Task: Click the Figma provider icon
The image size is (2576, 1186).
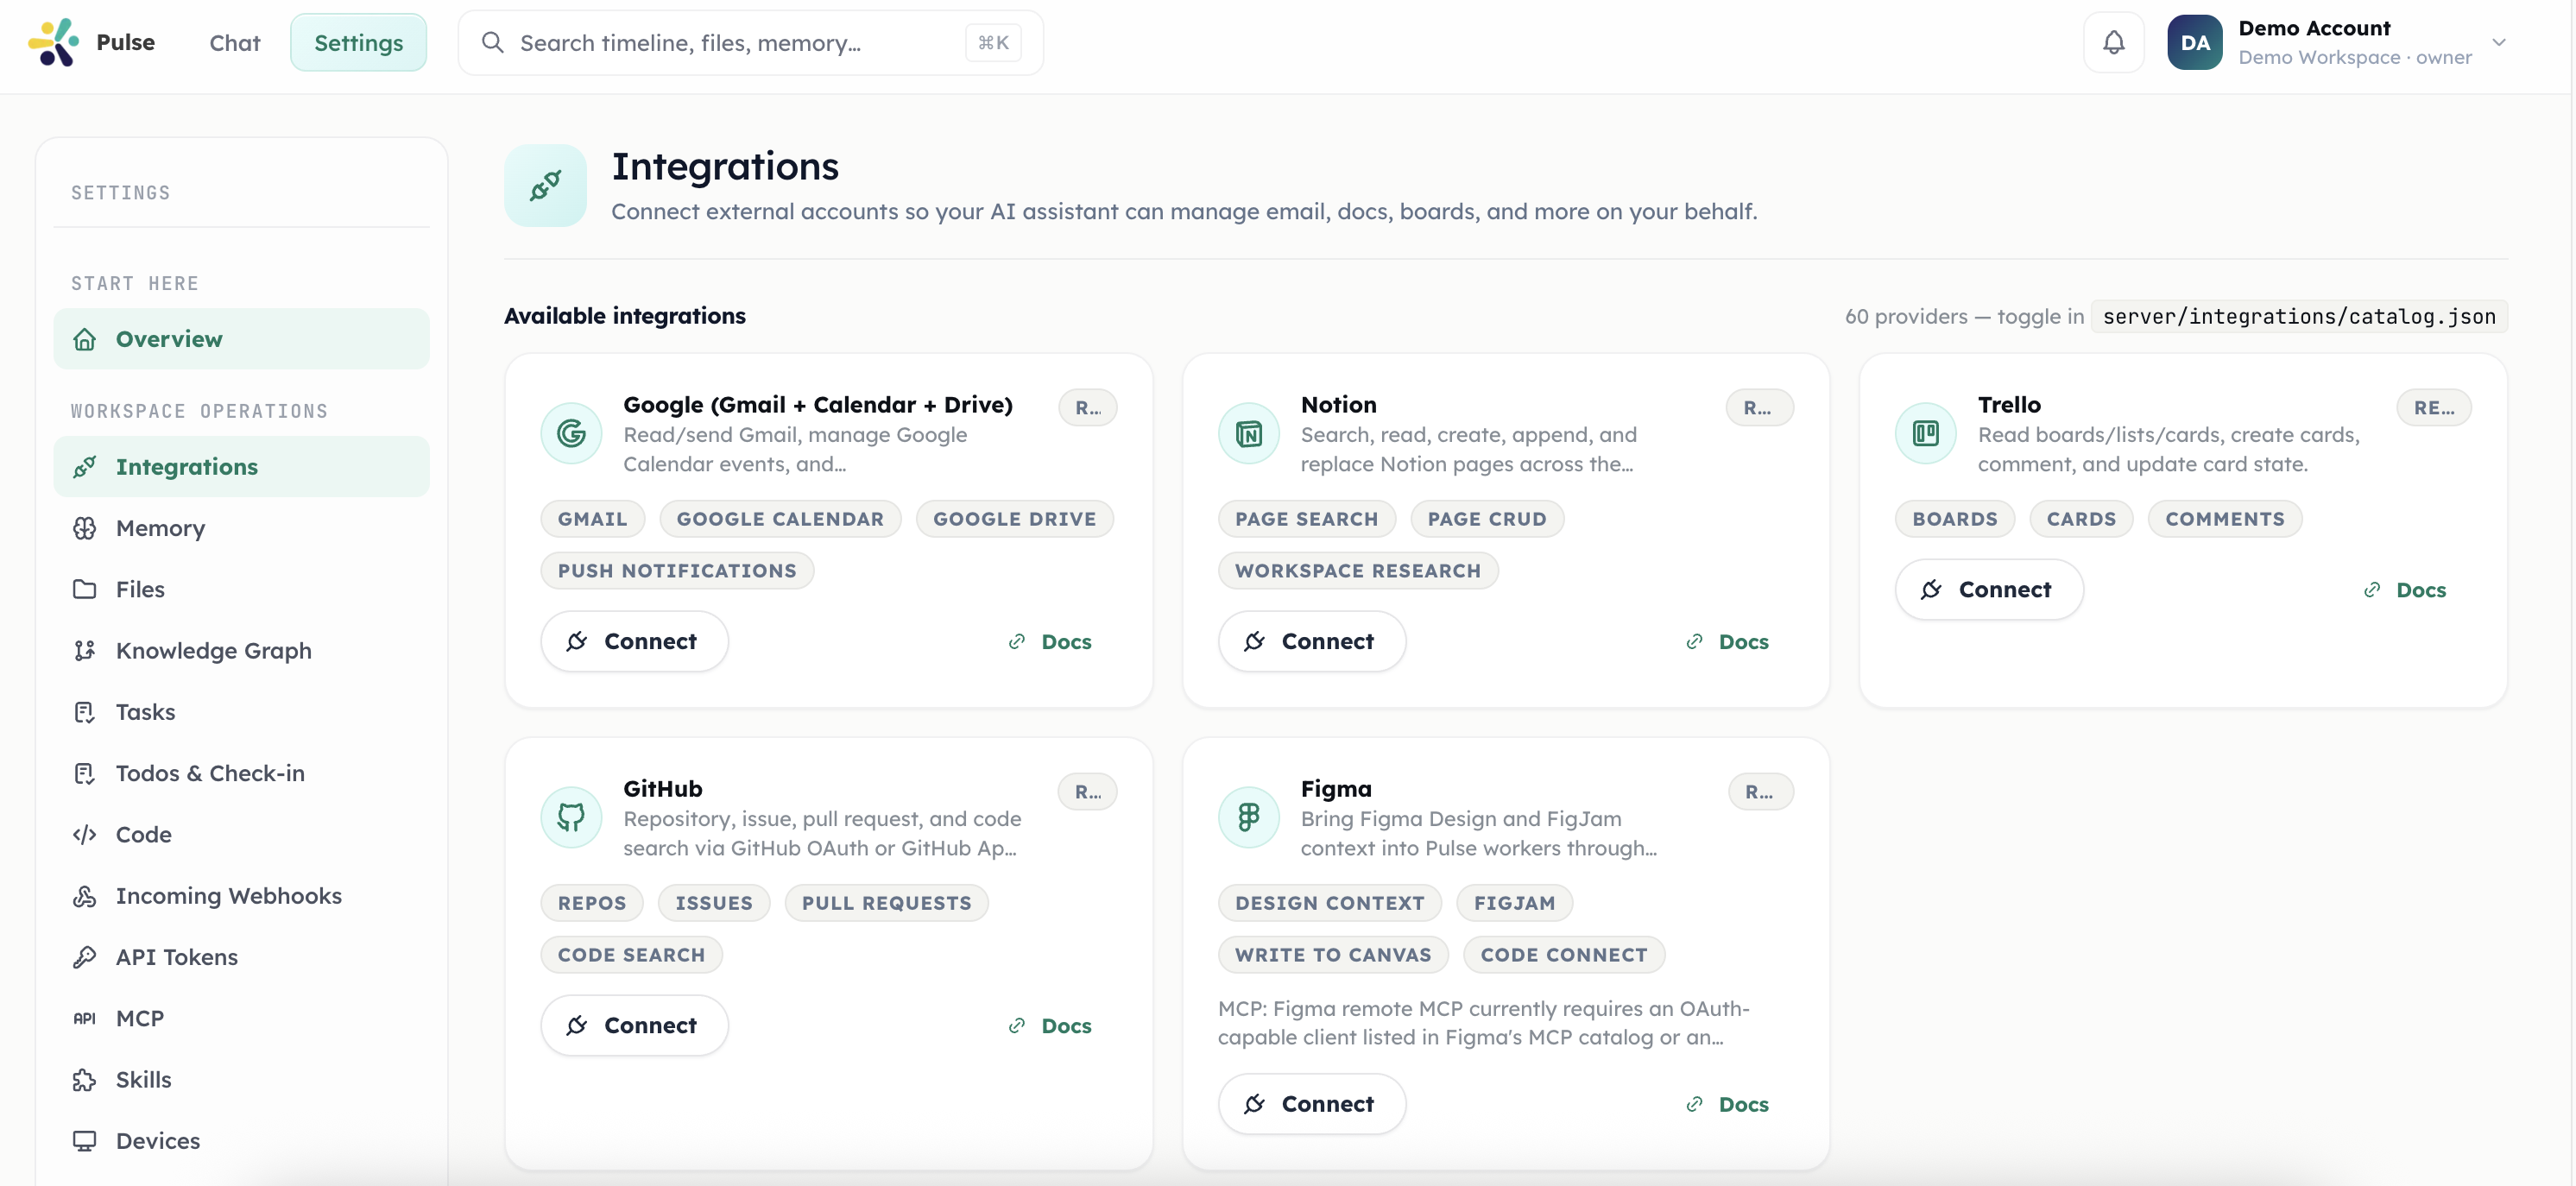Action: coord(1248,817)
